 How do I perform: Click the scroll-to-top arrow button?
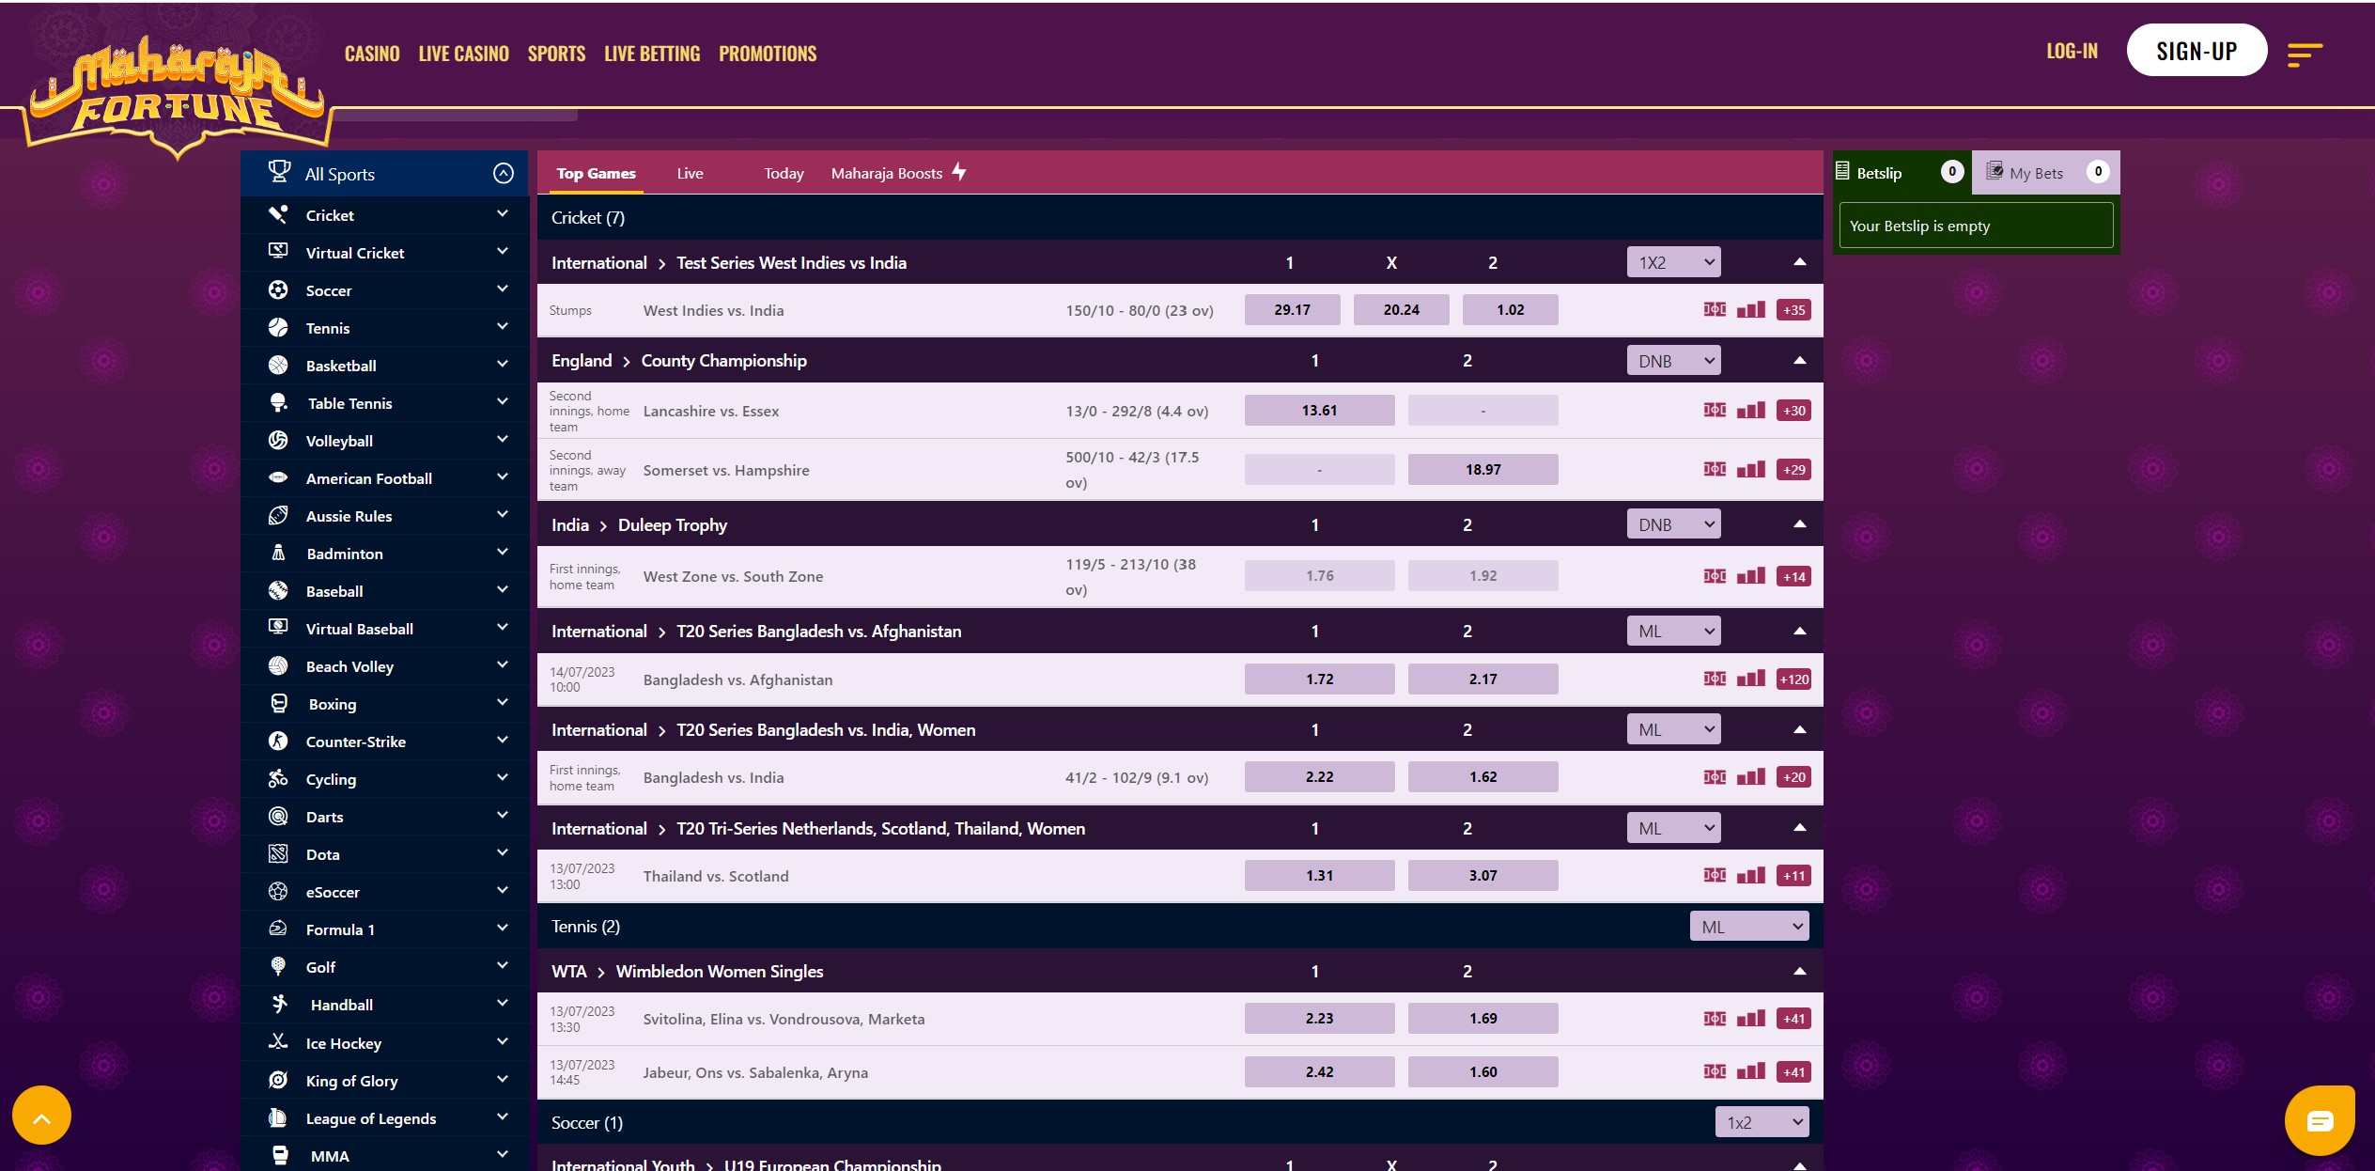click(x=41, y=1116)
